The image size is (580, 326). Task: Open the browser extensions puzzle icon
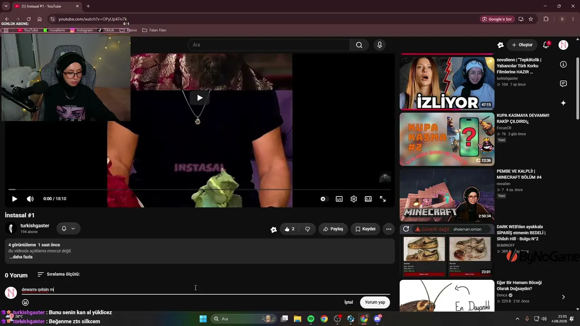(x=546, y=19)
